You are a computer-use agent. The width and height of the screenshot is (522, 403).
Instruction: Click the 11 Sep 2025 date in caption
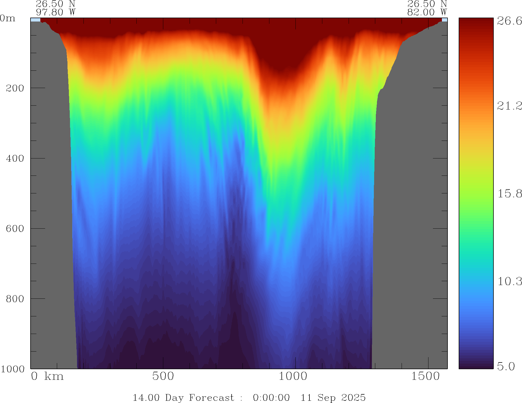(333, 397)
